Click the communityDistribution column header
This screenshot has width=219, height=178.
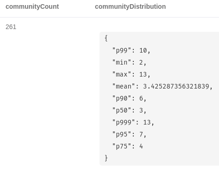pyautogui.click(x=130, y=6)
